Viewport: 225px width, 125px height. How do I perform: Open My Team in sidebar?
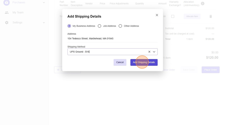click(18, 12)
